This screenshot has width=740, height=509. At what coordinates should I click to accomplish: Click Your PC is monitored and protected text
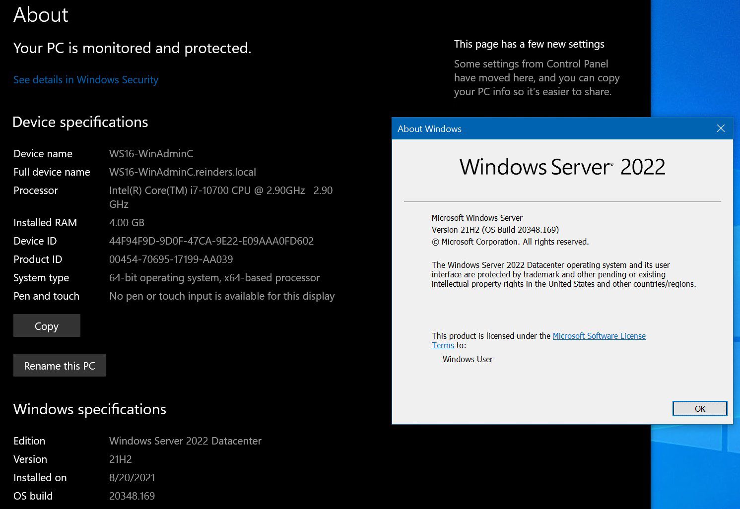click(133, 48)
